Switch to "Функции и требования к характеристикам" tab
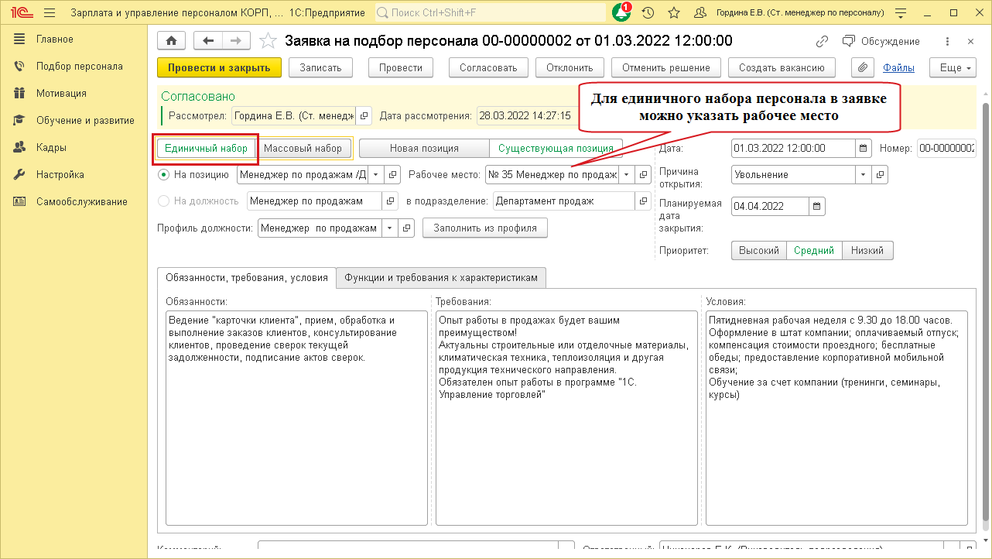Viewport: 992px width, 559px height. (x=441, y=278)
